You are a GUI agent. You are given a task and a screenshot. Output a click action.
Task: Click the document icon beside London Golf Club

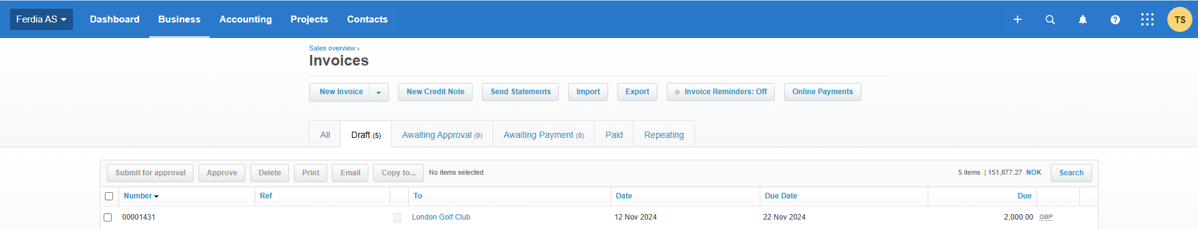tap(397, 218)
